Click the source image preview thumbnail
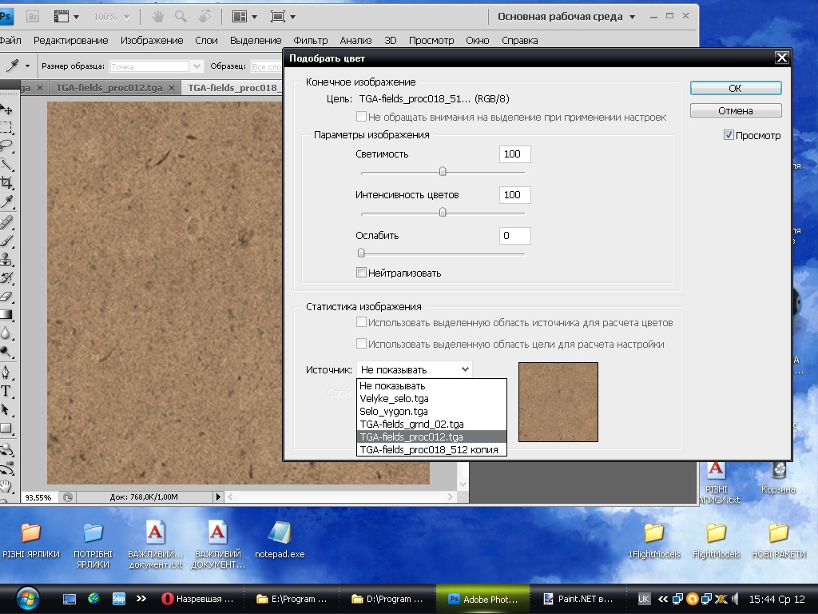Image resolution: width=818 pixels, height=614 pixels. [558, 402]
